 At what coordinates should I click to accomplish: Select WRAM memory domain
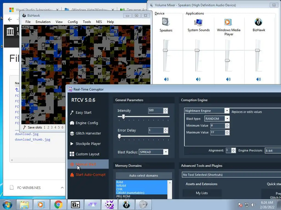pyautogui.click(x=142, y=186)
